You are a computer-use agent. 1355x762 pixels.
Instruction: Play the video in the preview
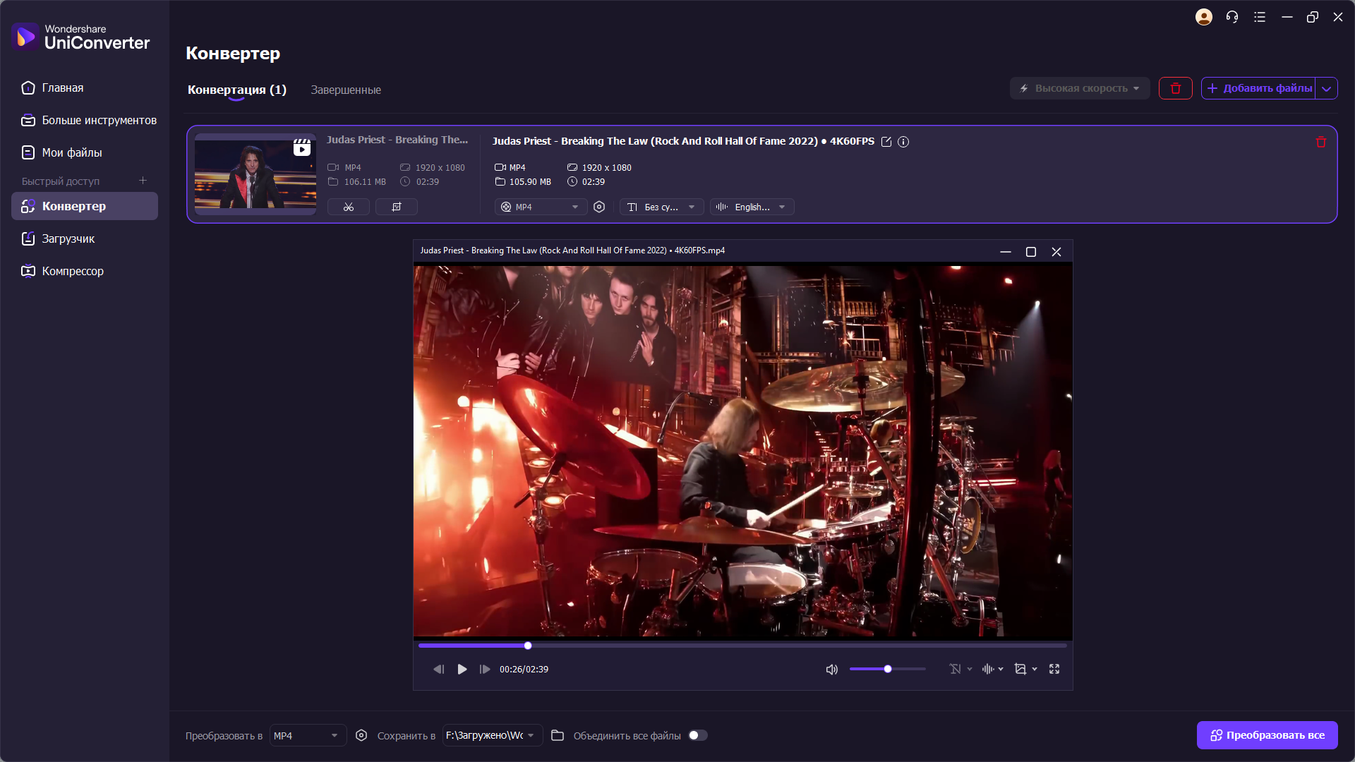tap(462, 669)
